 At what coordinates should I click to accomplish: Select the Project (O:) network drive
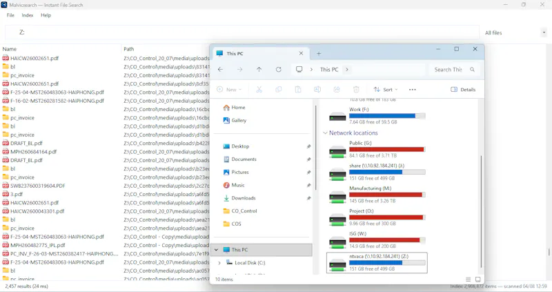coord(377,217)
